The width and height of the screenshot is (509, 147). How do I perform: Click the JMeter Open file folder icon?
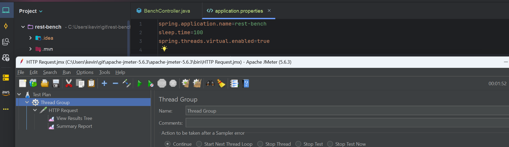(45, 83)
